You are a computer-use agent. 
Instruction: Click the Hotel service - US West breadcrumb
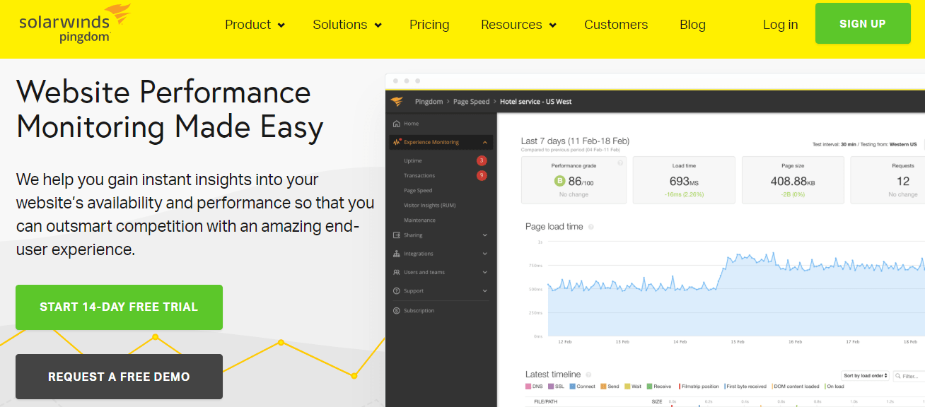(535, 102)
